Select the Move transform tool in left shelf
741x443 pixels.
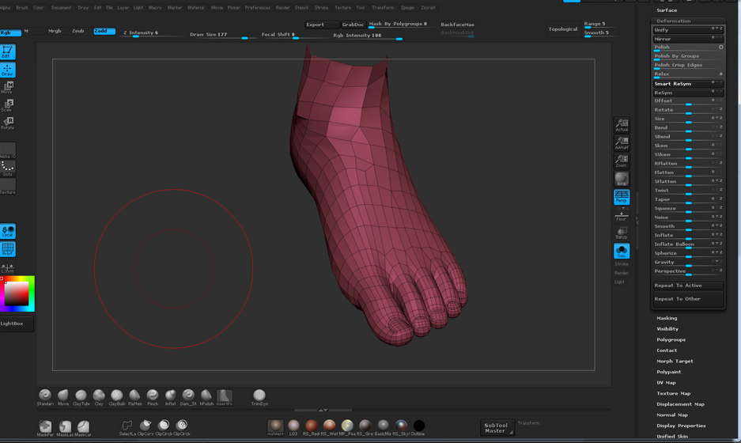point(8,88)
